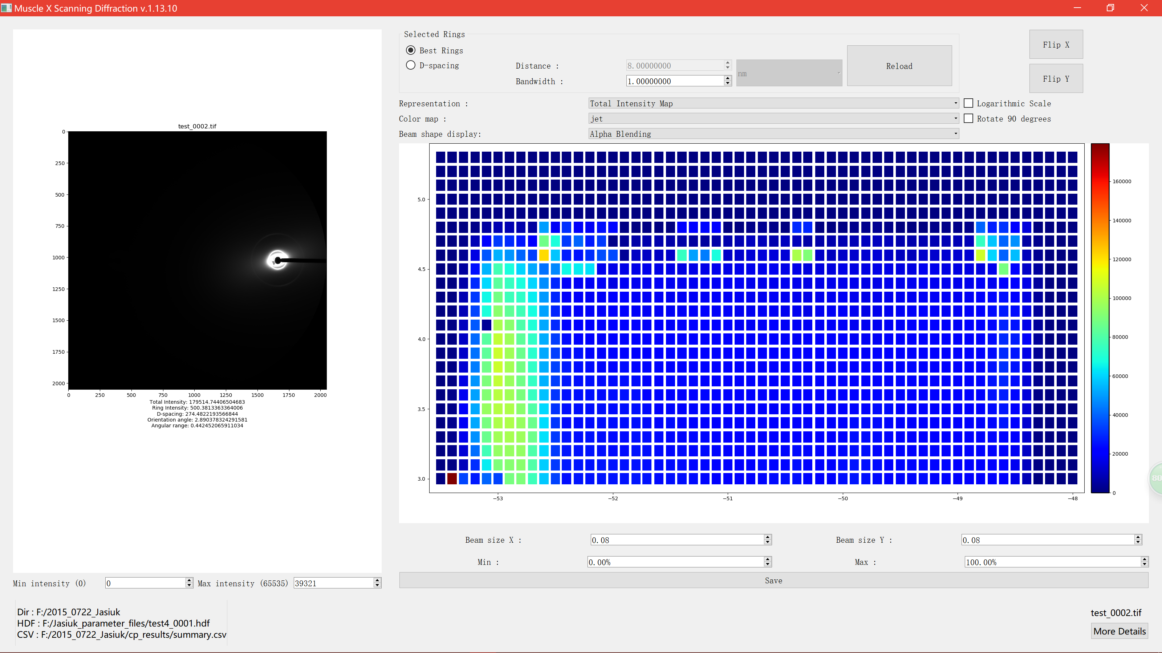Select the Best Rings radio button
1162x653 pixels.
pos(410,50)
